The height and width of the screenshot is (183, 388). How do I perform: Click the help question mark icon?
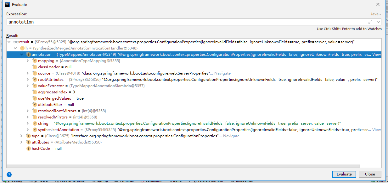(9, 174)
